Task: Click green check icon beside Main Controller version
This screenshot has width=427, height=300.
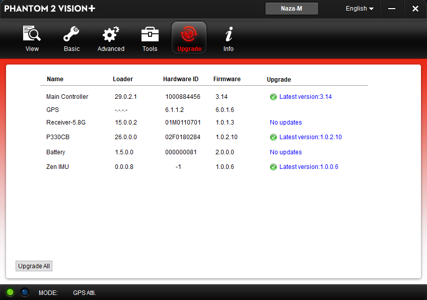Action: (x=273, y=97)
